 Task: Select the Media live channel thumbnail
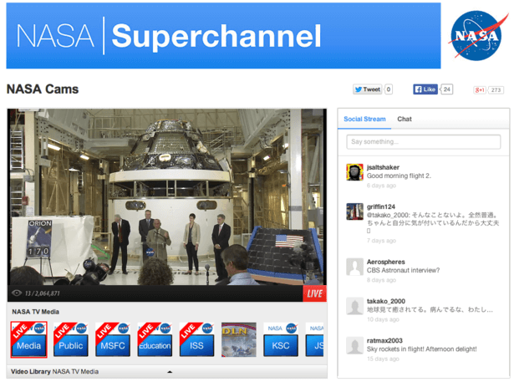pos(28,339)
